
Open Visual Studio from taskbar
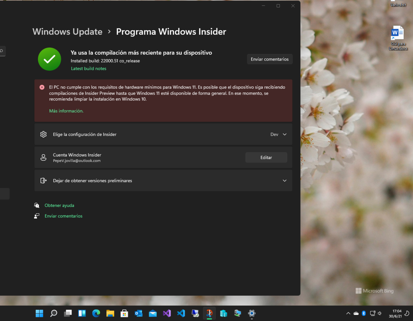point(167,313)
